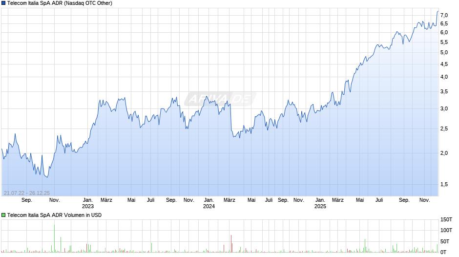The width and height of the screenshot is (459, 257).
Task: Click the first Sep. label of 2022
Action: tap(27, 200)
